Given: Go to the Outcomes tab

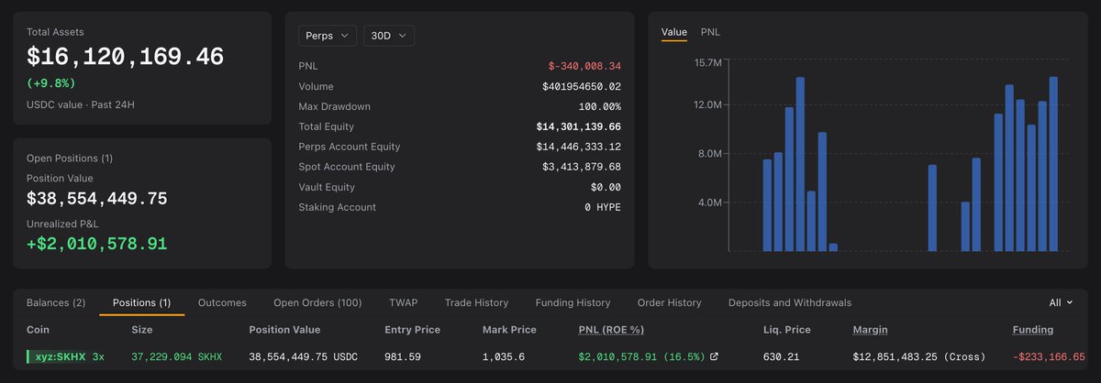Looking at the screenshot, I should (222, 302).
